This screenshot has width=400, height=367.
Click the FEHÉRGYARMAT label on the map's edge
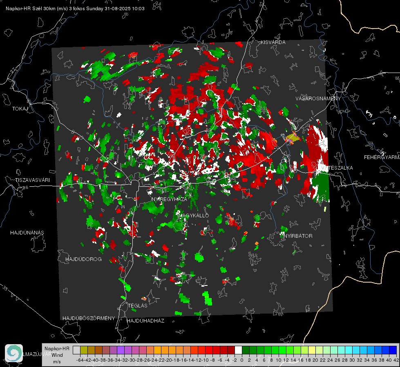pyautogui.click(x=382, y=157)
